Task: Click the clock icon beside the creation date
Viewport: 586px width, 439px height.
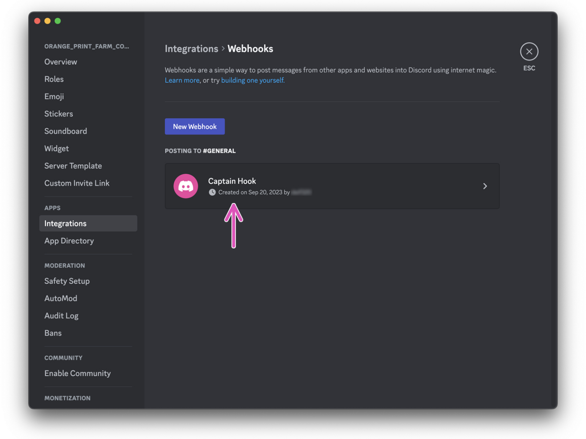Action: (213, 192)
